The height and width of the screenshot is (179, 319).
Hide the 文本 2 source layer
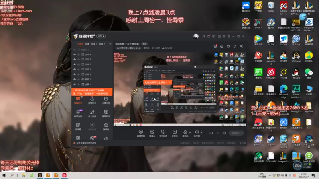point(75,64)
